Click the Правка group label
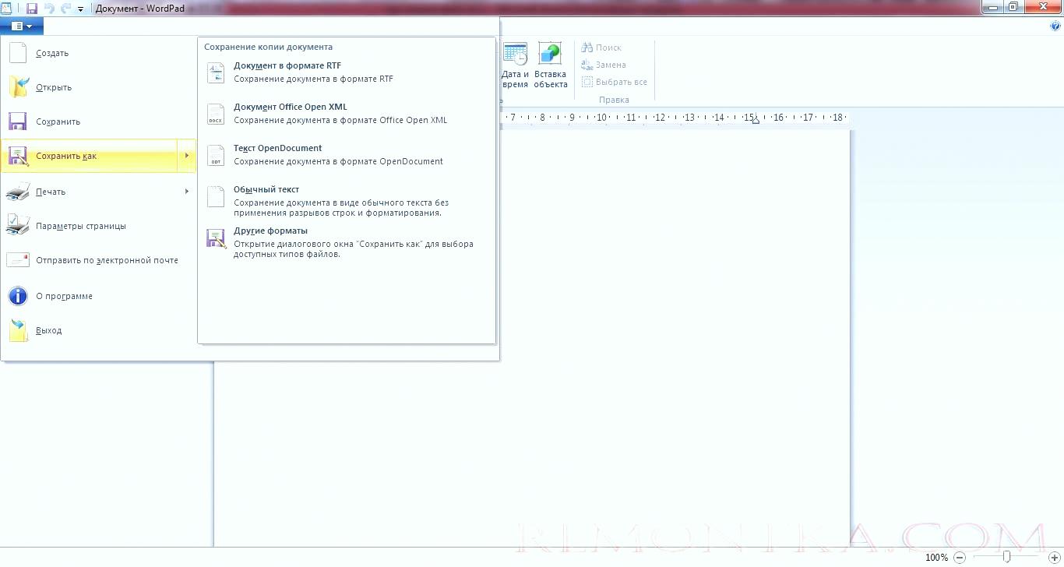Screen dimensions: 1064x567 (614, 100)
